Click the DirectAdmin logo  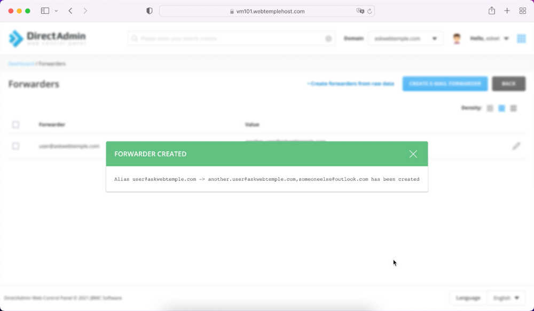click(47, 38)
